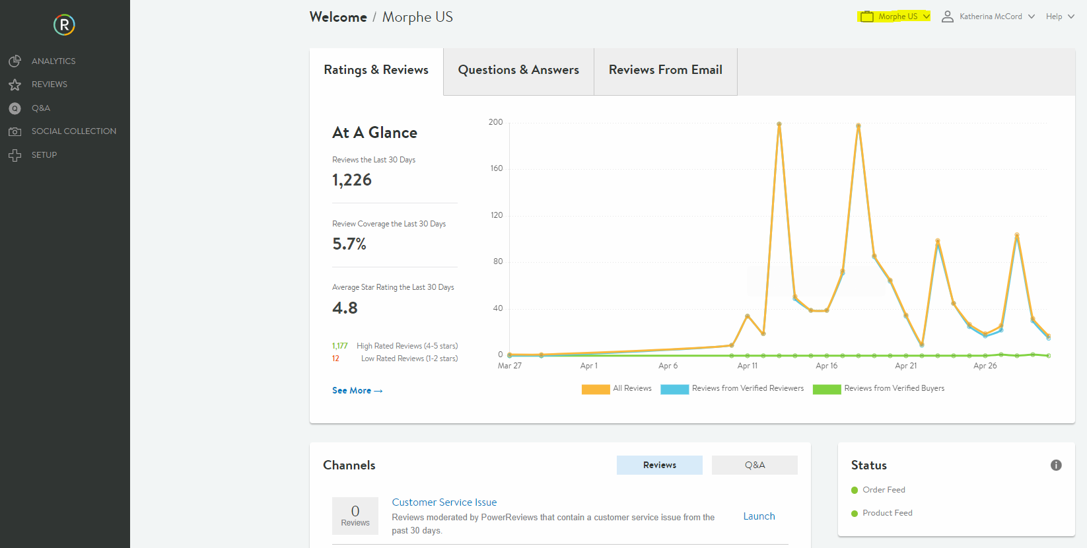Click the 1,177 high rated reviews count
This screenshot has height=548, width=1087.
(340, 346)
